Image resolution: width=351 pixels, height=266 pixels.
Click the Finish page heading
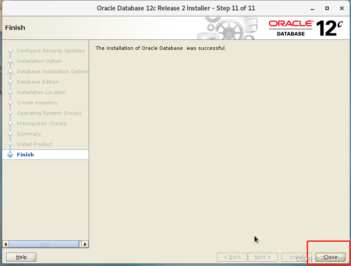[x=15, y=28]
